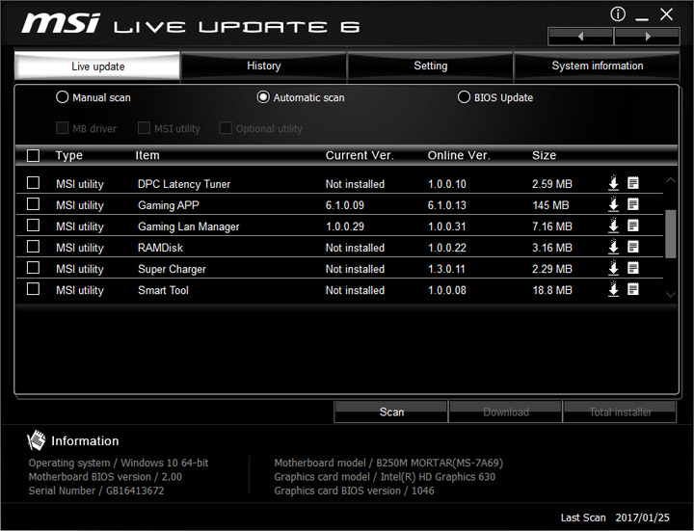694x531 pixels.
Task: Open the about info icon in title bar
Action: [618, 14]
